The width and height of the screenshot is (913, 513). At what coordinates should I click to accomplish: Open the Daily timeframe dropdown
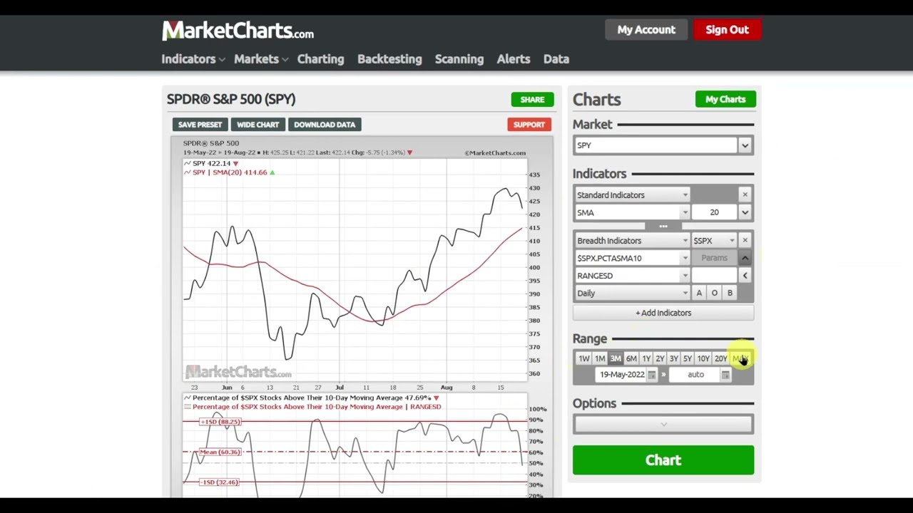click(x=632, y=293)
